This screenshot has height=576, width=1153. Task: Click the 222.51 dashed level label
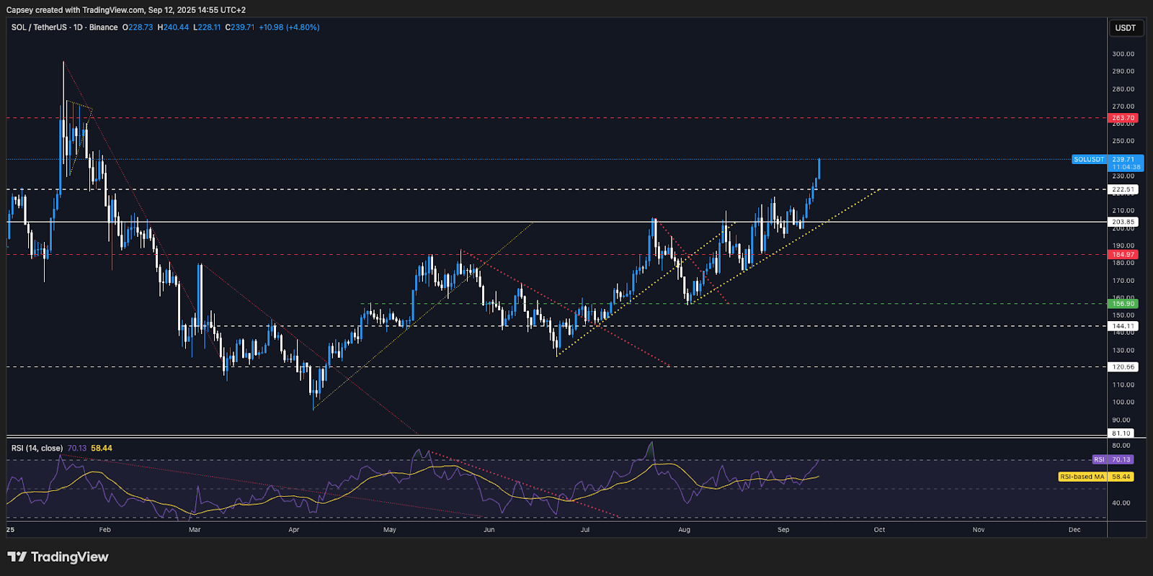point(1123,189)
